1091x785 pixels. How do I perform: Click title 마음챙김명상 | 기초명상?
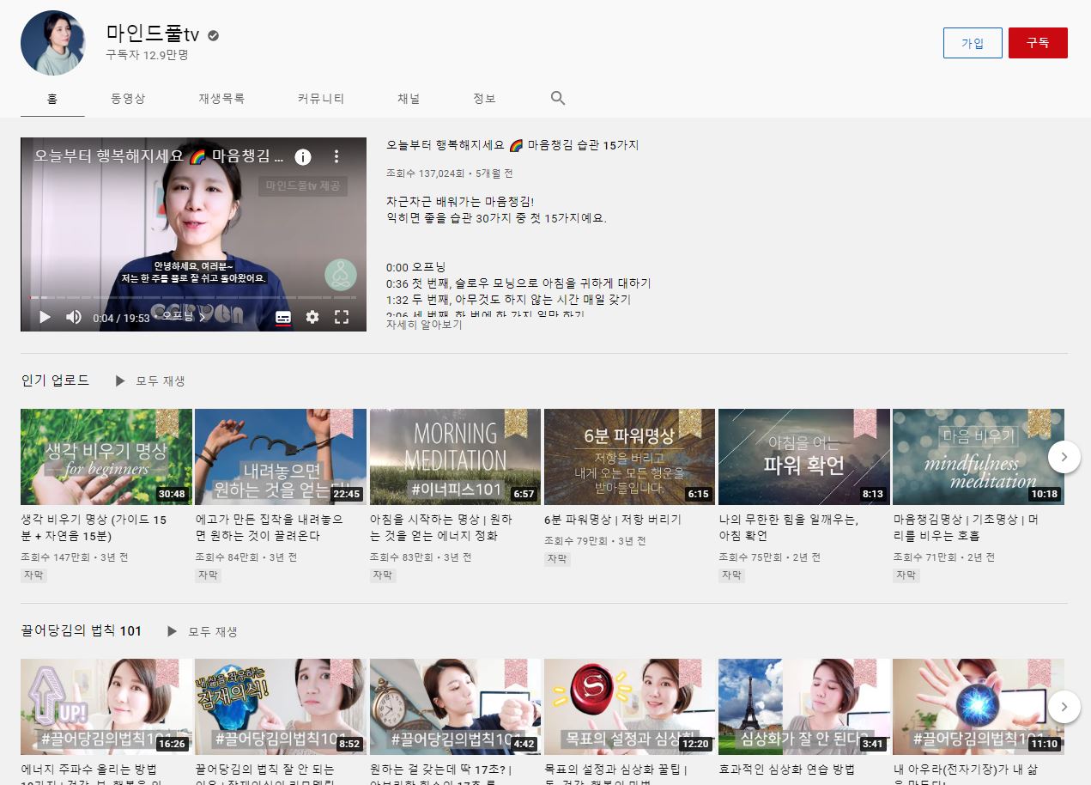coord(966,527)
